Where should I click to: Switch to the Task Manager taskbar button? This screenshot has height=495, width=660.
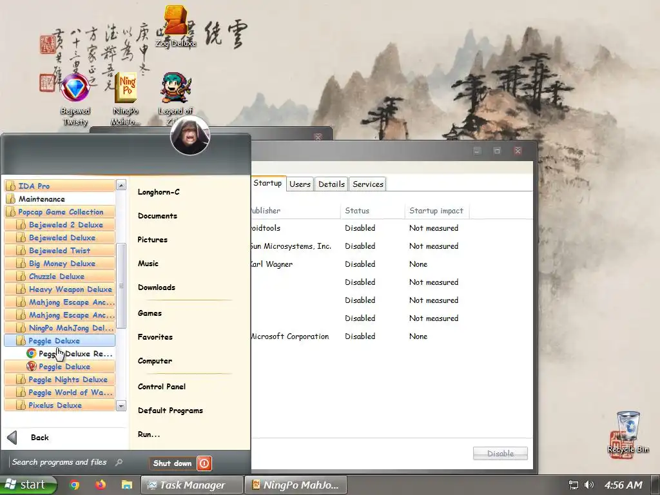point(191,485)
